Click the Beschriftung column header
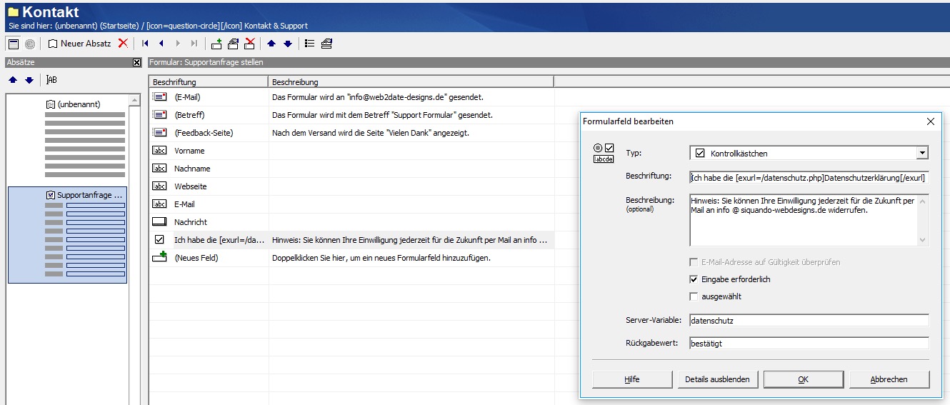 coord(209,81)
